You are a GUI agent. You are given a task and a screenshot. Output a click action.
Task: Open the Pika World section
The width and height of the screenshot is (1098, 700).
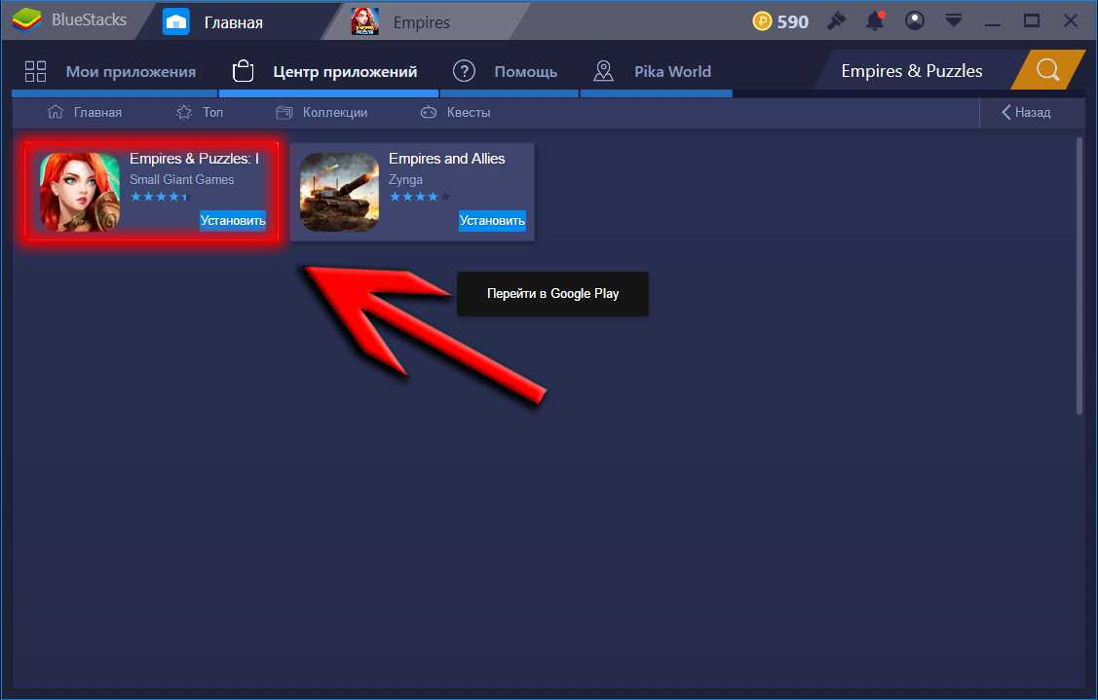click(653, 71)
